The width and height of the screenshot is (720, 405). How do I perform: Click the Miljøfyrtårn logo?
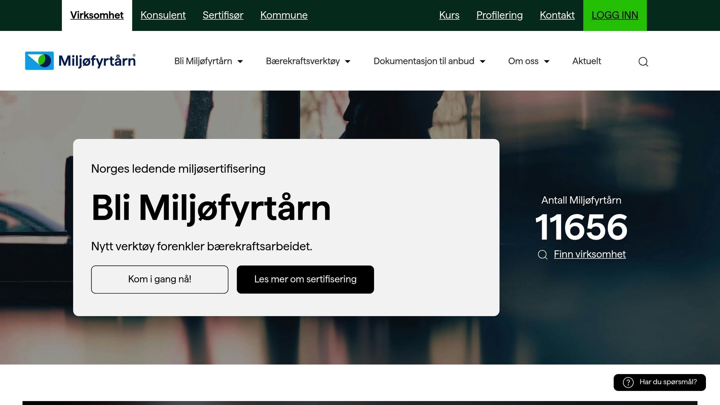coord(80,61)
